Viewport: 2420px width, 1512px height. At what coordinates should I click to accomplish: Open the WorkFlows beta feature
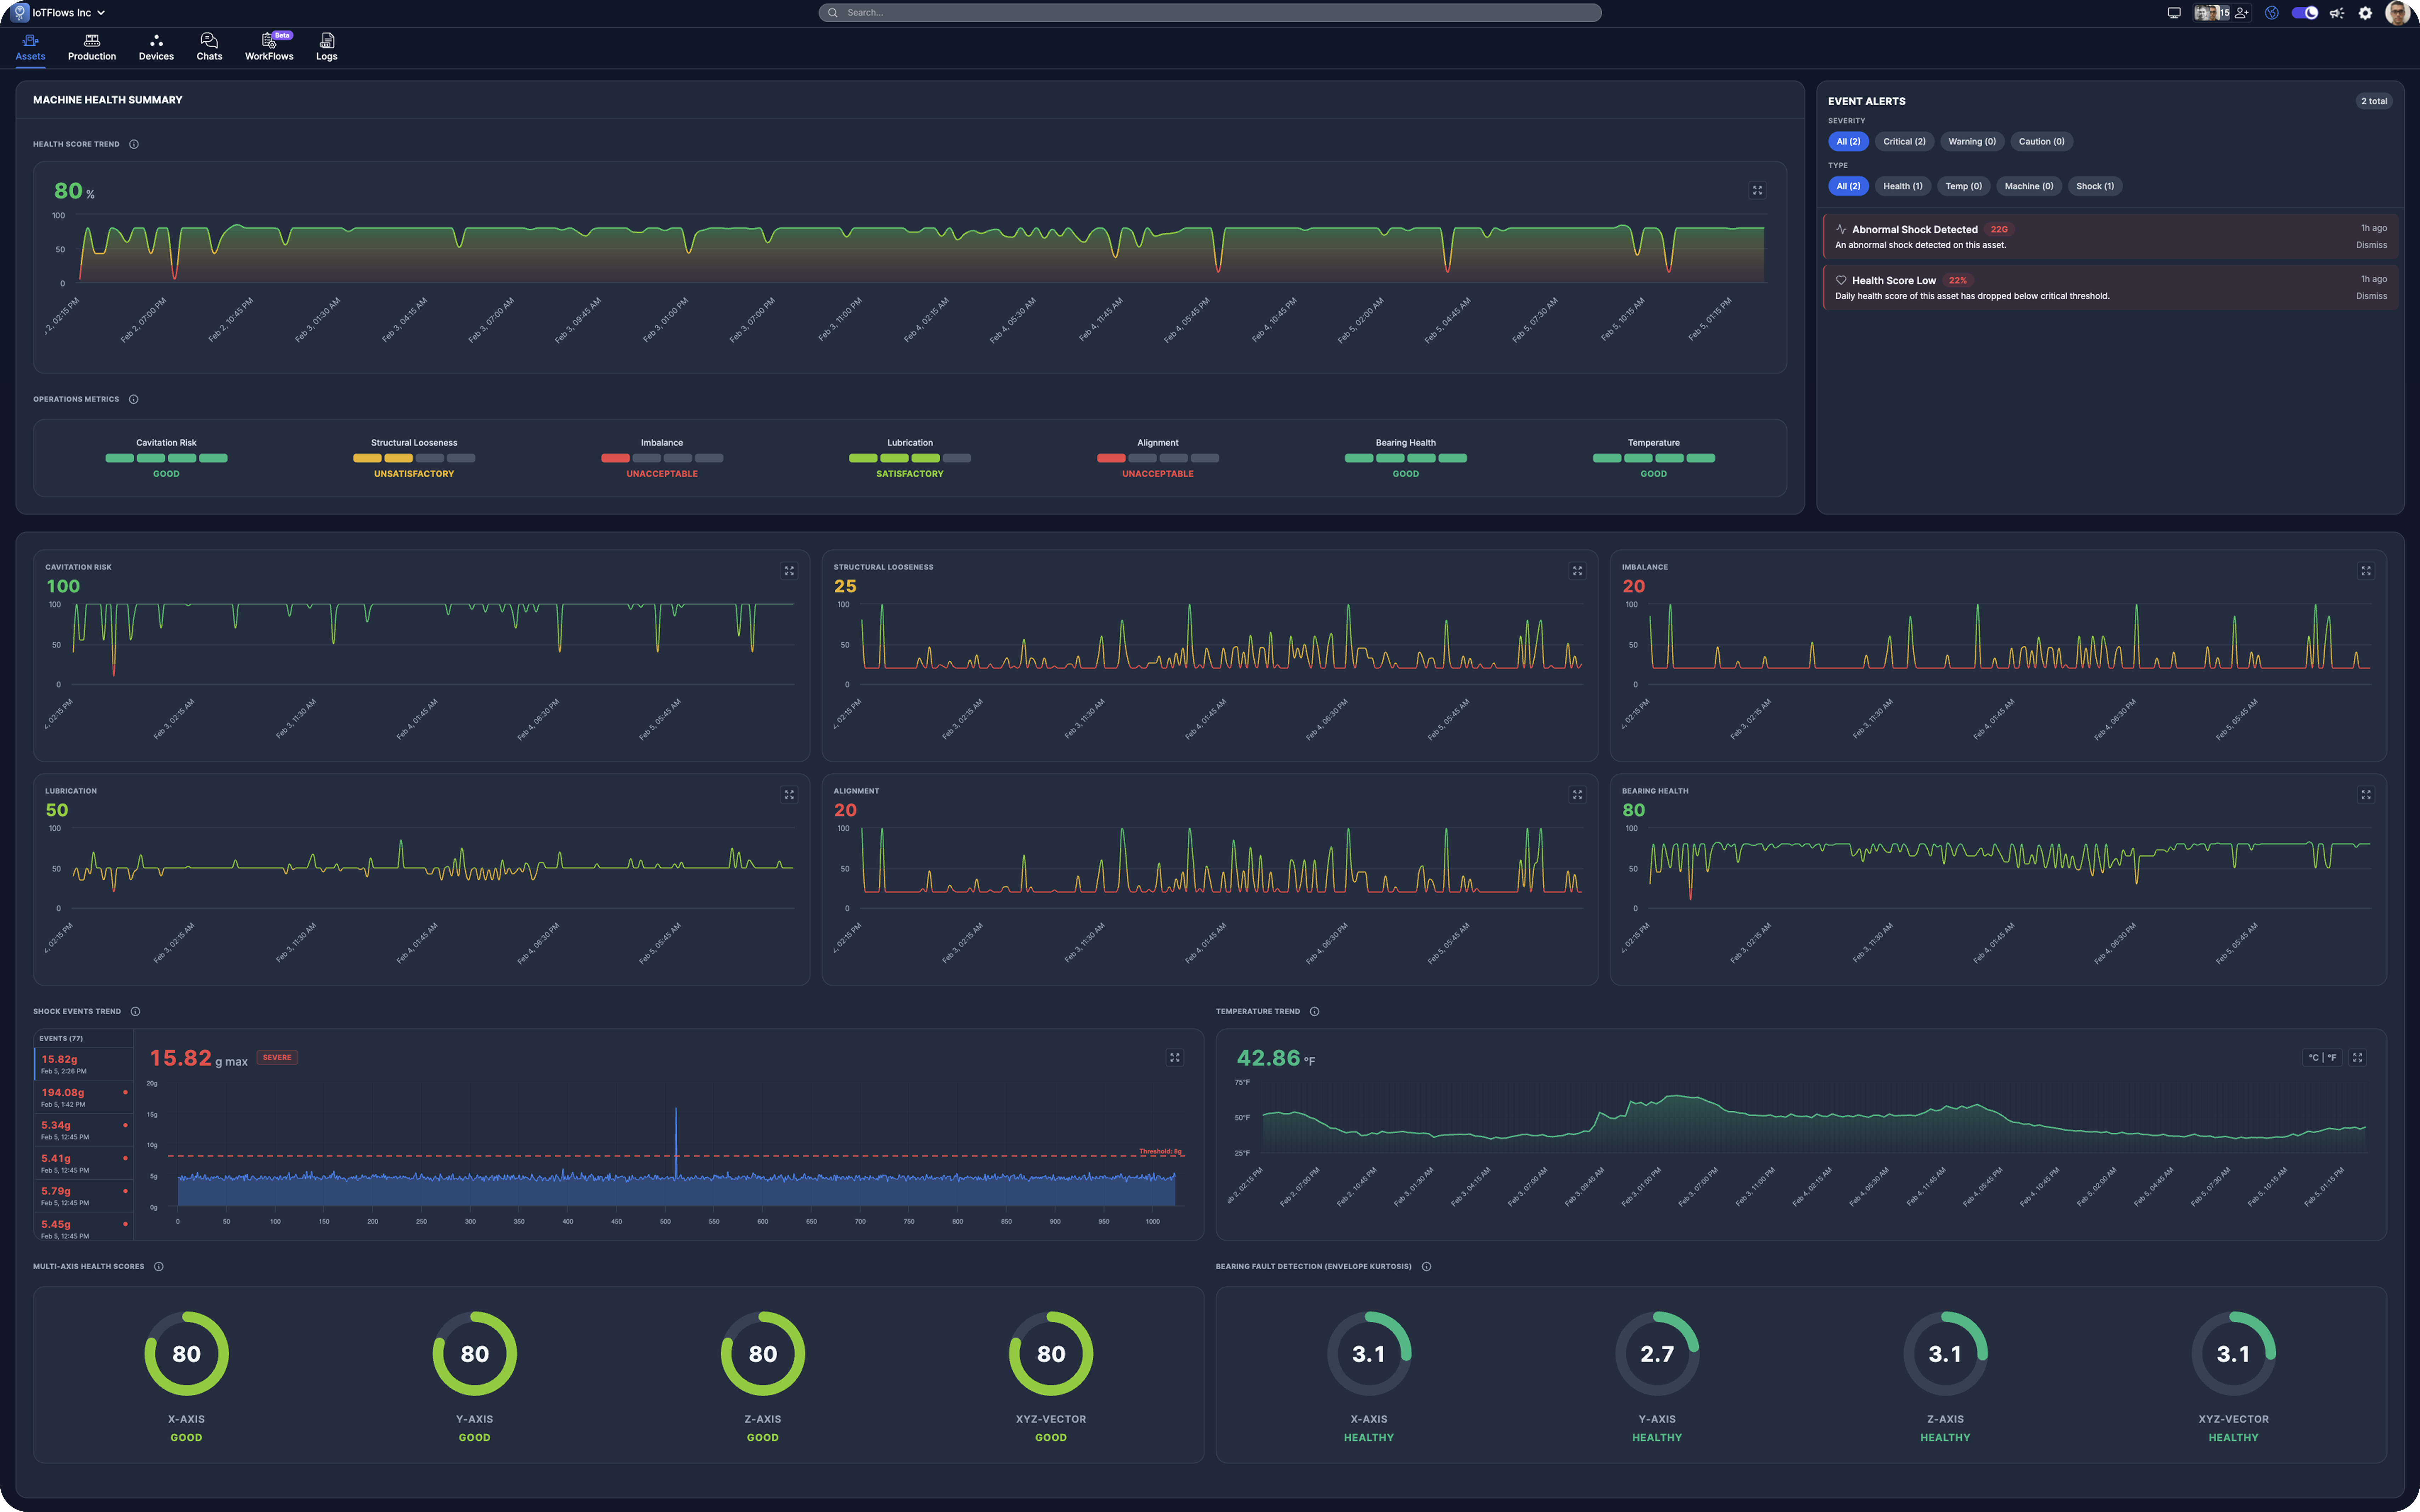(268, 46)
